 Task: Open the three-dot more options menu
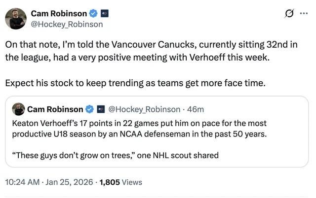(x=304, y=13)
